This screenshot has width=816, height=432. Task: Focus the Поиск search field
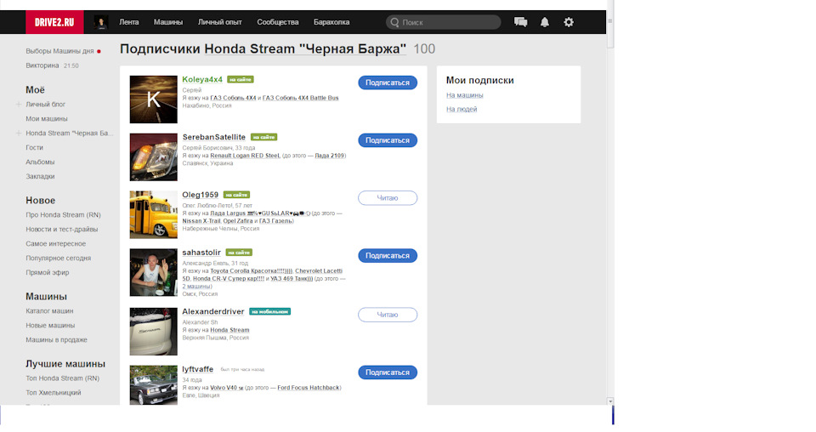444,22
